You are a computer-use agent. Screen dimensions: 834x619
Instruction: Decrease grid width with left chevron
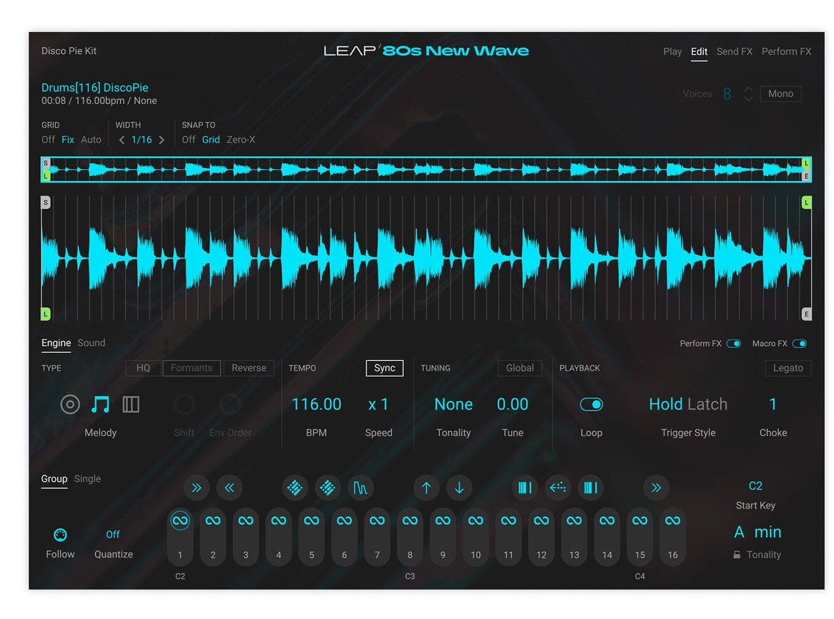point(122,140)
